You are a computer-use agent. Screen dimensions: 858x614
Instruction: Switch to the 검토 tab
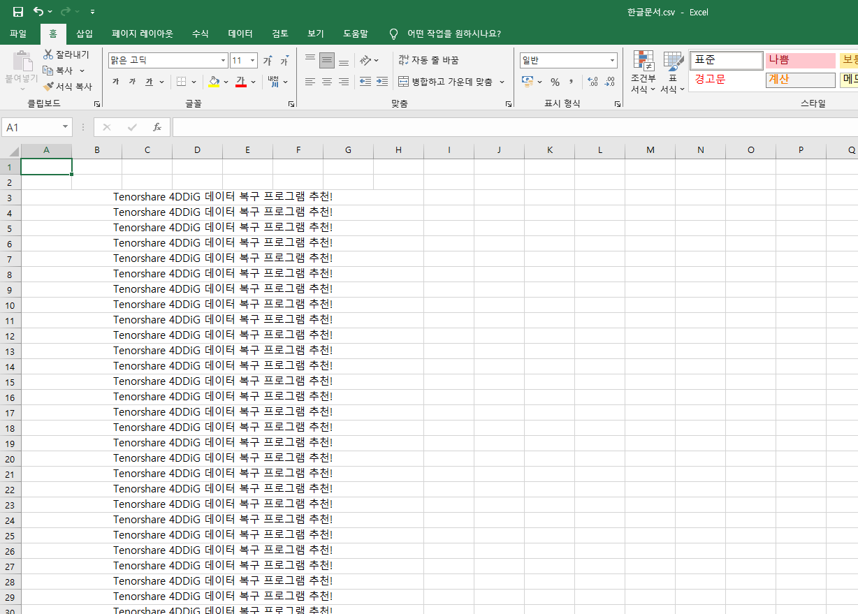click(280, 34)
